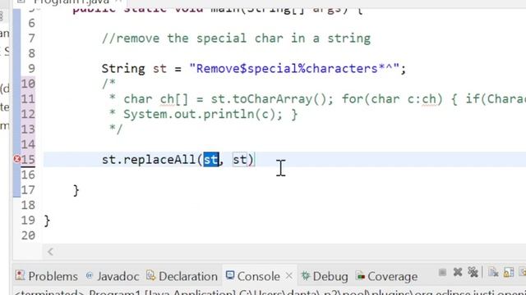Click the editor's horizontal scroll left arrow
This screenshot has width=526, height=295.
click(x=50, y=252)
